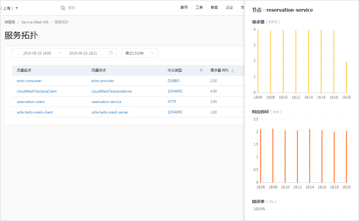Click the 协议类型 column header
This screenshot has height=221, width=359.
(x=175, y=70)
